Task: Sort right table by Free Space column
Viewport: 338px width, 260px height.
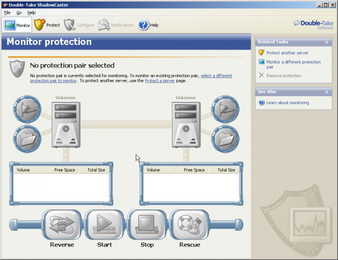Action: (192, 170)
